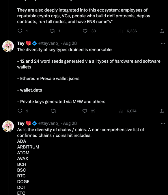Viewport: 168px width, 195px height.
Task: Open more options on chains/coins tweet
Action: coord(163,123)
